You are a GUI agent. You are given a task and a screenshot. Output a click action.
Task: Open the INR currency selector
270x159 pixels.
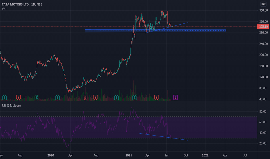pos(263,4)
